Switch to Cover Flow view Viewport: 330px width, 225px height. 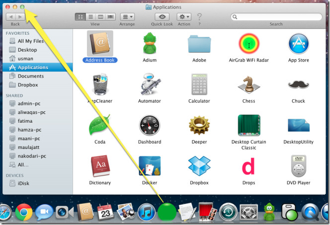(111, 17)
